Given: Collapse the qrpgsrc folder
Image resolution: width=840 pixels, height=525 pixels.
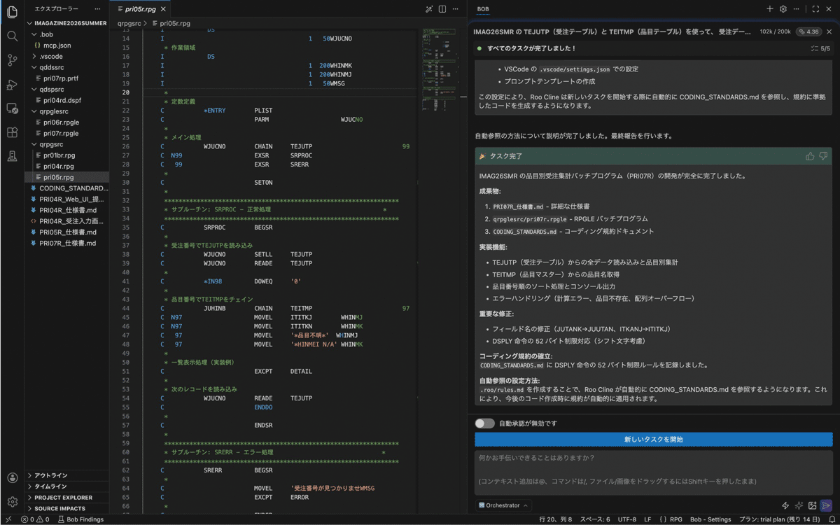Looking at the screenshot, I should point(66,144).
